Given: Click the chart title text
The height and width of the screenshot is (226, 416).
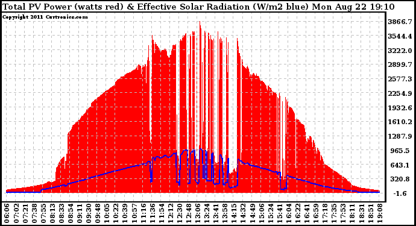Looking at the screenshot, I should pyautogui.click(x=198, y=7).
